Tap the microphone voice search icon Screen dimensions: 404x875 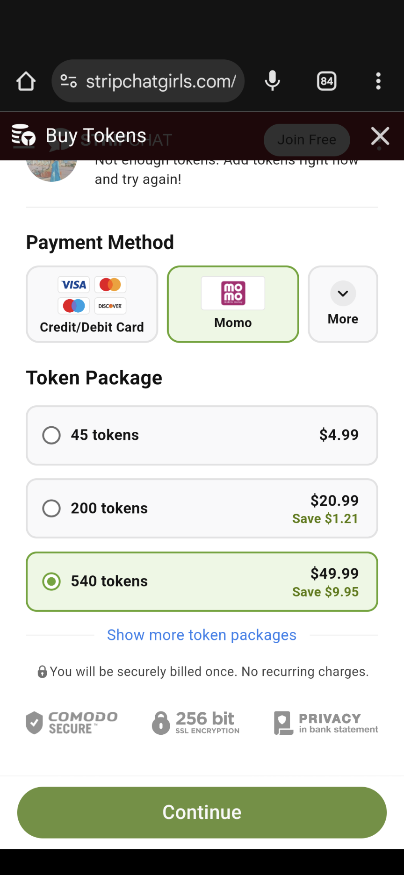coord(272,81)
